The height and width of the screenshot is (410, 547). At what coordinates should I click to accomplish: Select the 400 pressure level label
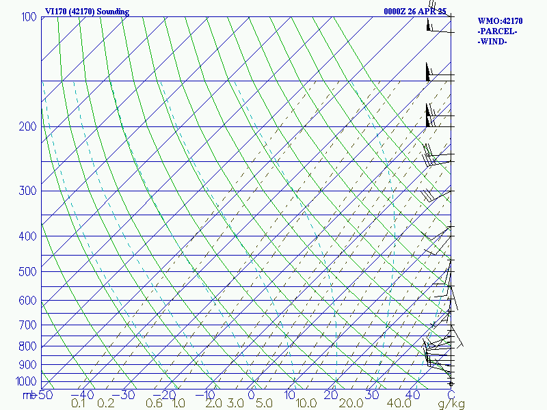(27, 236)
